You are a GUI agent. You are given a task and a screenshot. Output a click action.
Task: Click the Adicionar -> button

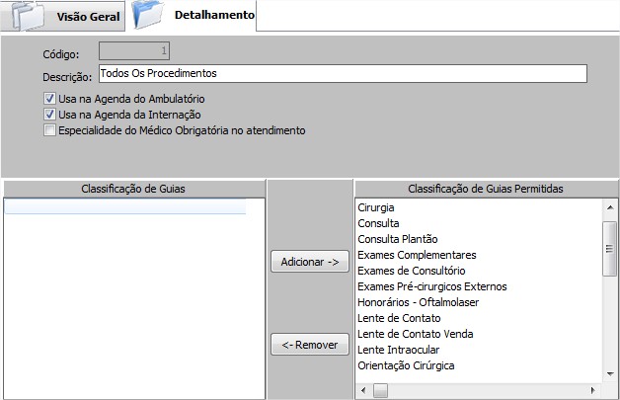click(309, 262)
